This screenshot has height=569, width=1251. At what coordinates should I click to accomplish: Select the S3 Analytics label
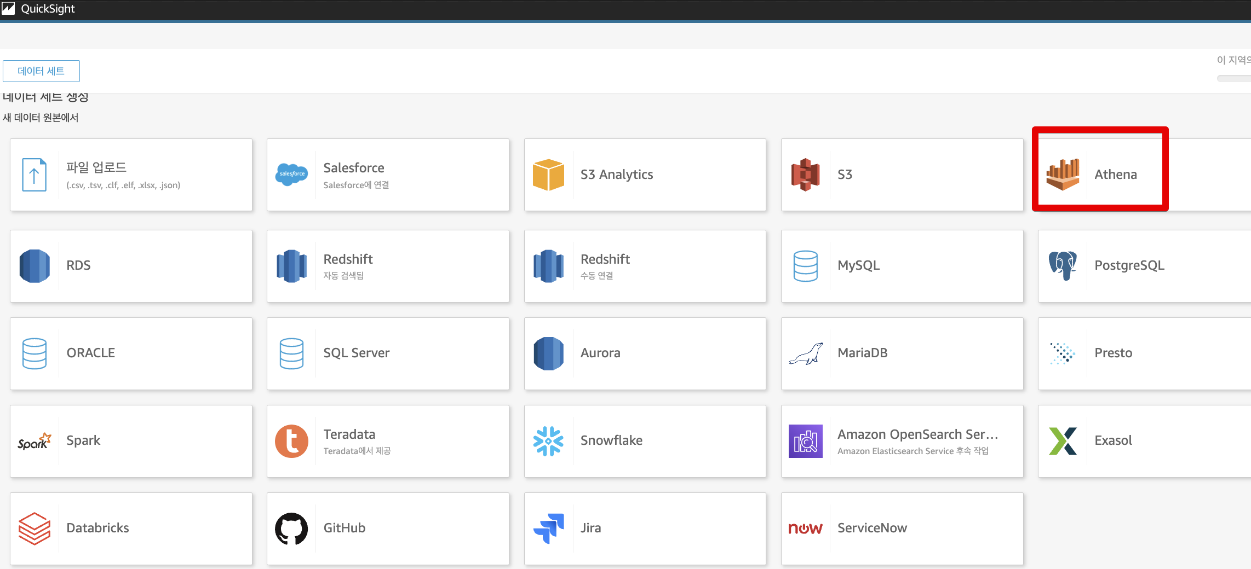point(617,175)
